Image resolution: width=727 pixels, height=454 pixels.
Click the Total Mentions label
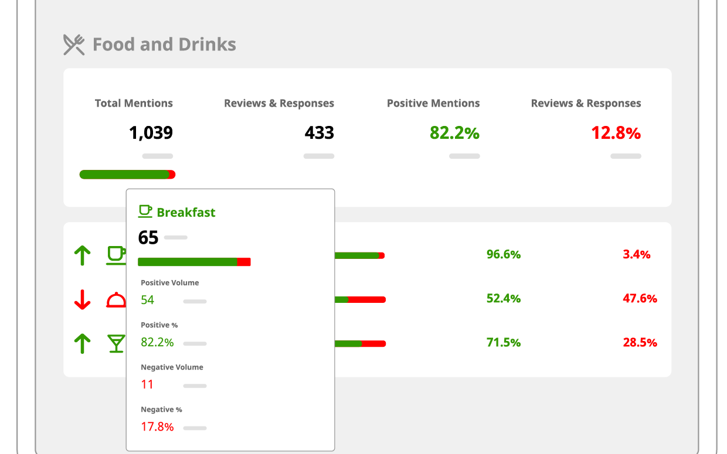[x=134, y=103]
